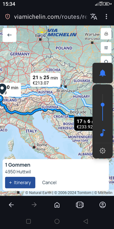Tap the locate-me crosshair button

106,60
